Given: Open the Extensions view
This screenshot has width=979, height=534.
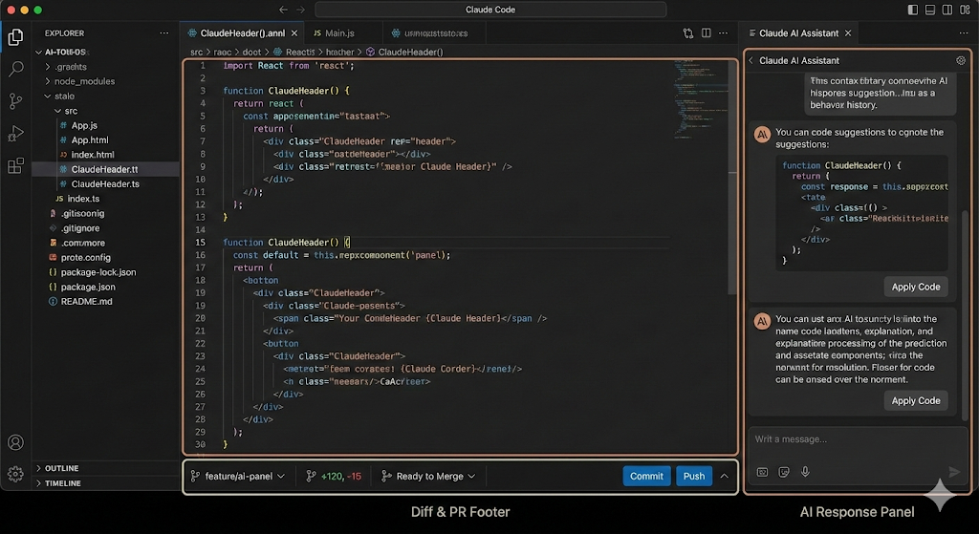Looking at the screenshot, I should point(15,166).
